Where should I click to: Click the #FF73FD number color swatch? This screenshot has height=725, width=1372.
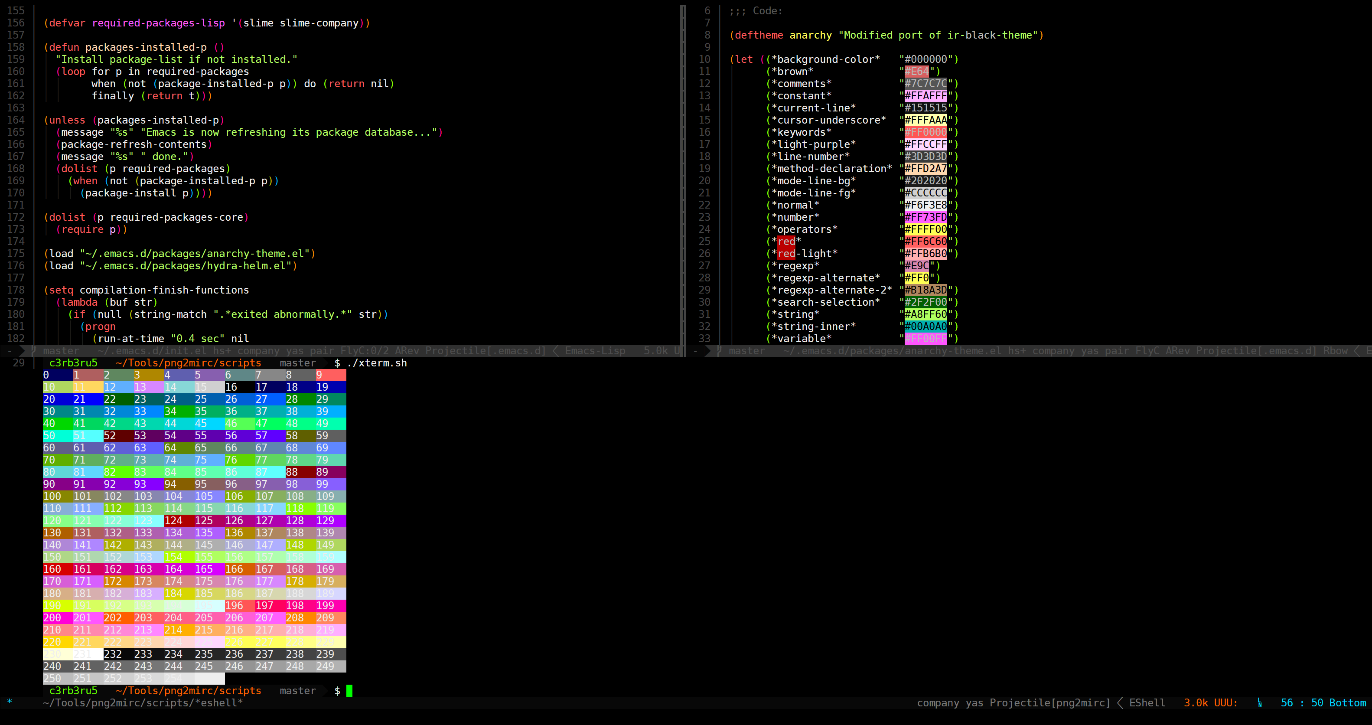926,217
